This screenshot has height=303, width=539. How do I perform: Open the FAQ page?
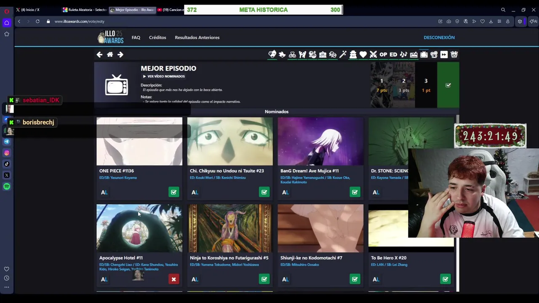[x=136, y=37]
